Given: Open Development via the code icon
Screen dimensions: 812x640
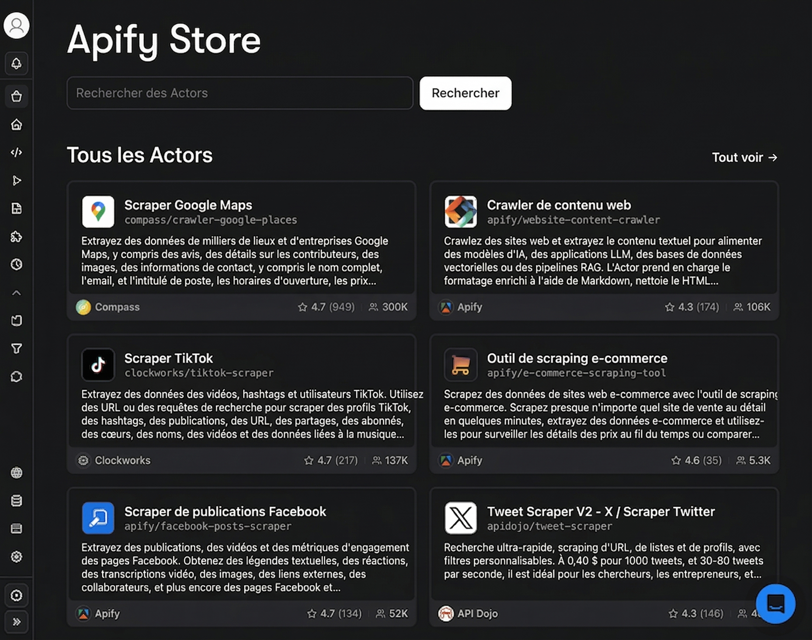Looking at the screenshot, I should tap(16, 153).
